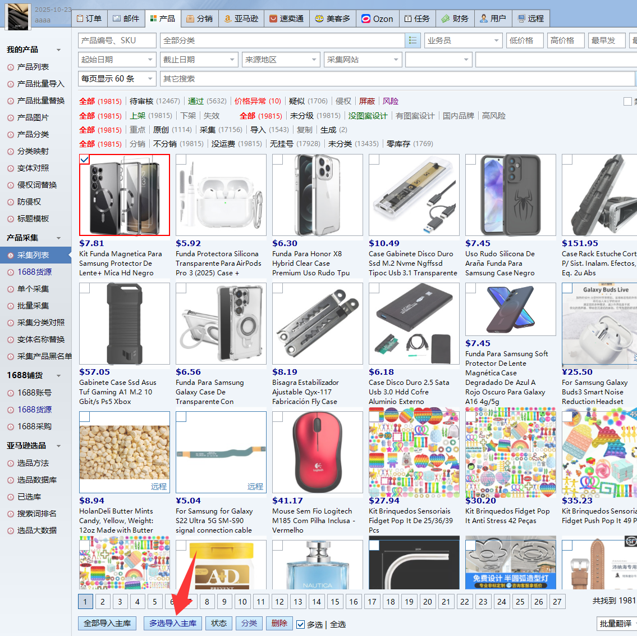Click the category list icon beside 全部分类

pyautogui.click(x=413, y=40)
